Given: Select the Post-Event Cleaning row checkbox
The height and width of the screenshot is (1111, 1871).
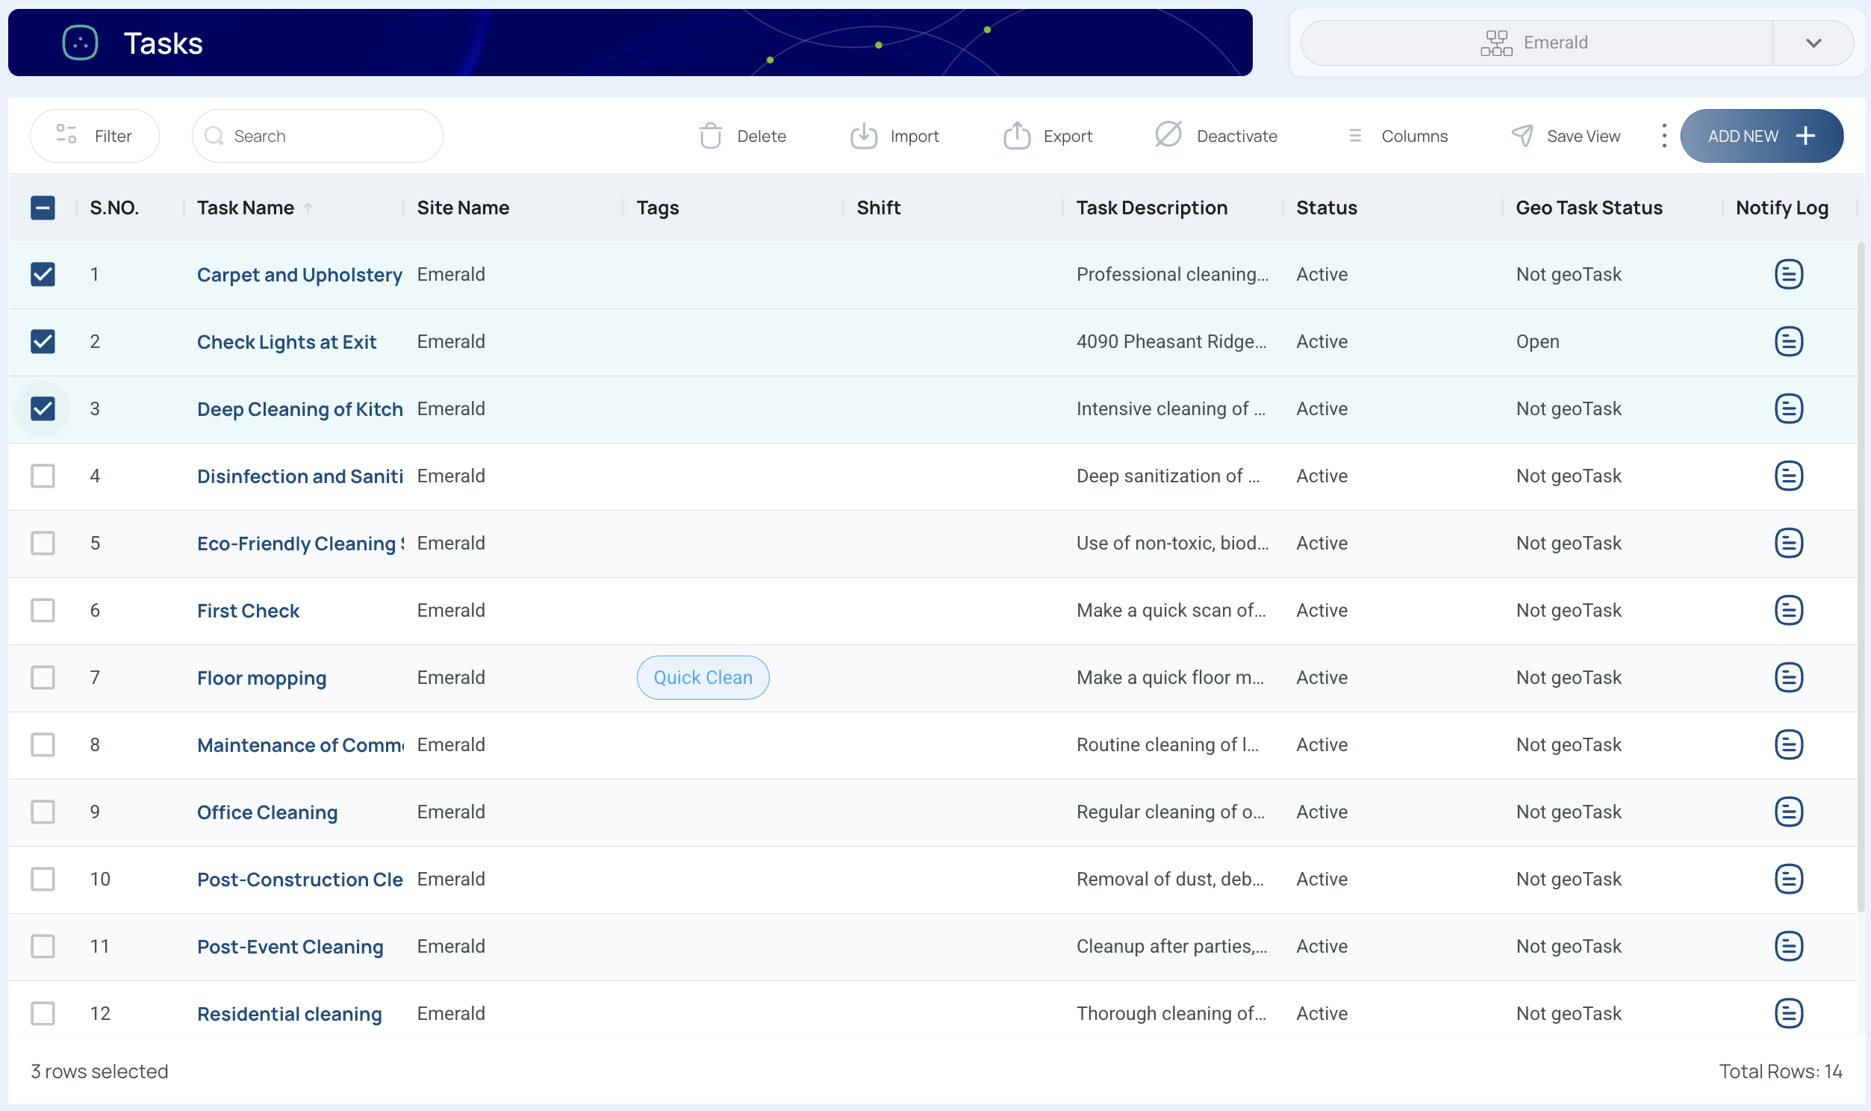Looking at the screenshot, I should click(43, 946).
